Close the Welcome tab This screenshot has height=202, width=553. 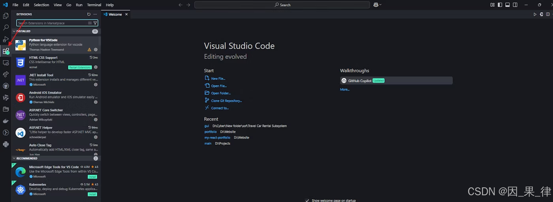click(126, 14)
